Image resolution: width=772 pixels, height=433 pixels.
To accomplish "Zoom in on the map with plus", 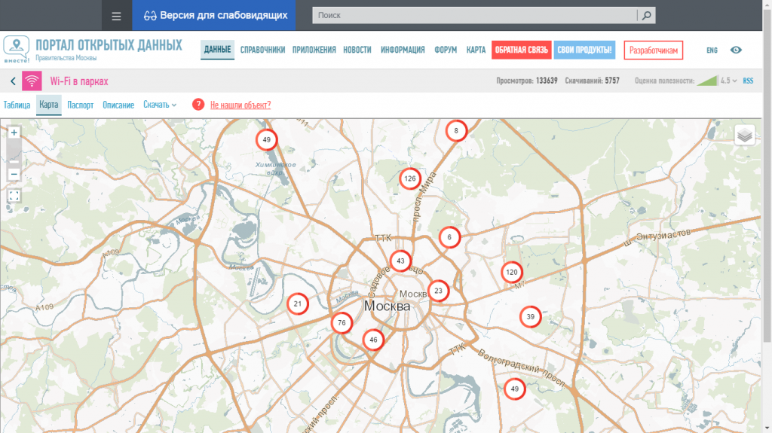I will (x=14, y=133).
